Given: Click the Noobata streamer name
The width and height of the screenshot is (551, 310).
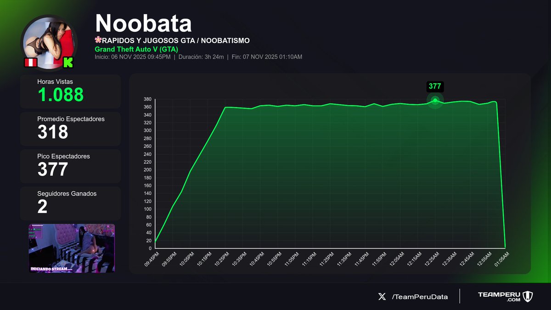Looking at the screenshot, I should [144, 22].
